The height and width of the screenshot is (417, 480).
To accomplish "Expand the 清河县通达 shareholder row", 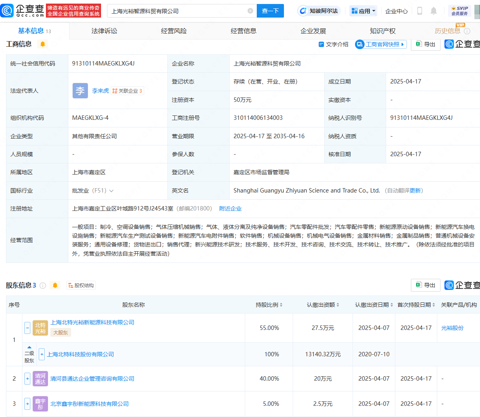I will pyautogui.click(x=27, y=379).
